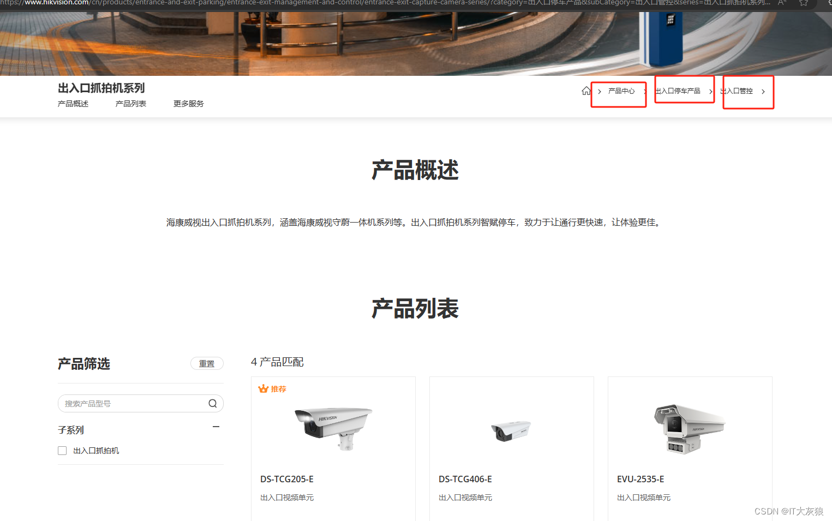Viewport: 832px width, 521px height.
Task: Open the DS-TCG205-E product image
Action: click(333, 428)
